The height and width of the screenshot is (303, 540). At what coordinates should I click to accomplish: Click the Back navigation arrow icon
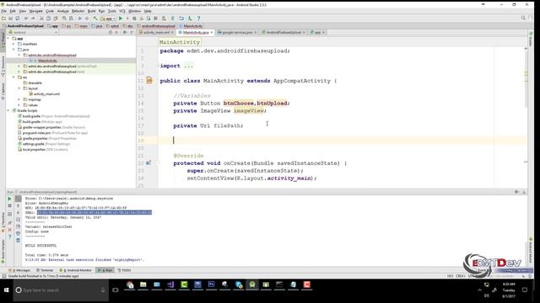(x=79, y=19)
